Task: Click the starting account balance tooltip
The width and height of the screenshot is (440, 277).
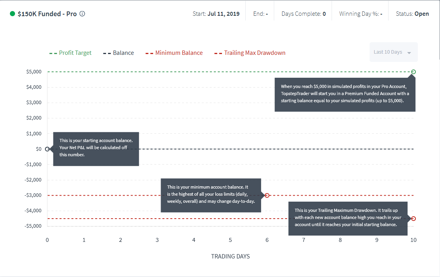Action: (96, 149)
